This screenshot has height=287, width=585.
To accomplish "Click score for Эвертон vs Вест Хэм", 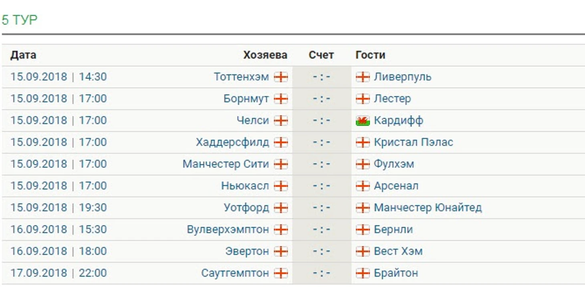I will point(321,251).
